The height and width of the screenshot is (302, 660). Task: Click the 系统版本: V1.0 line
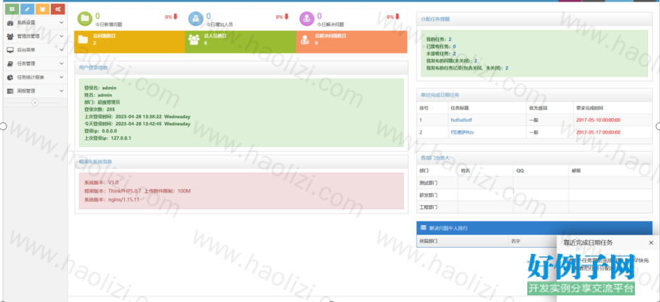102,183
